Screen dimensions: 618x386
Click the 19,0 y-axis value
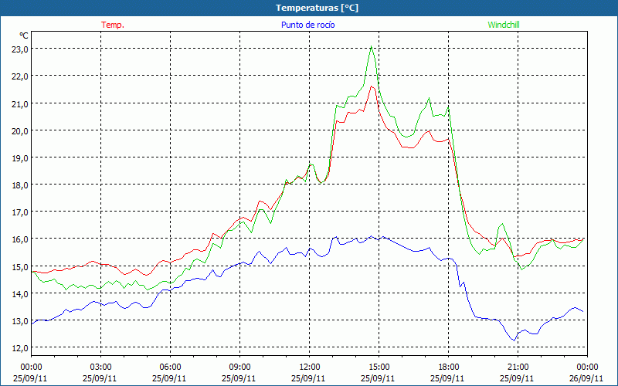(x=21, y=158)
